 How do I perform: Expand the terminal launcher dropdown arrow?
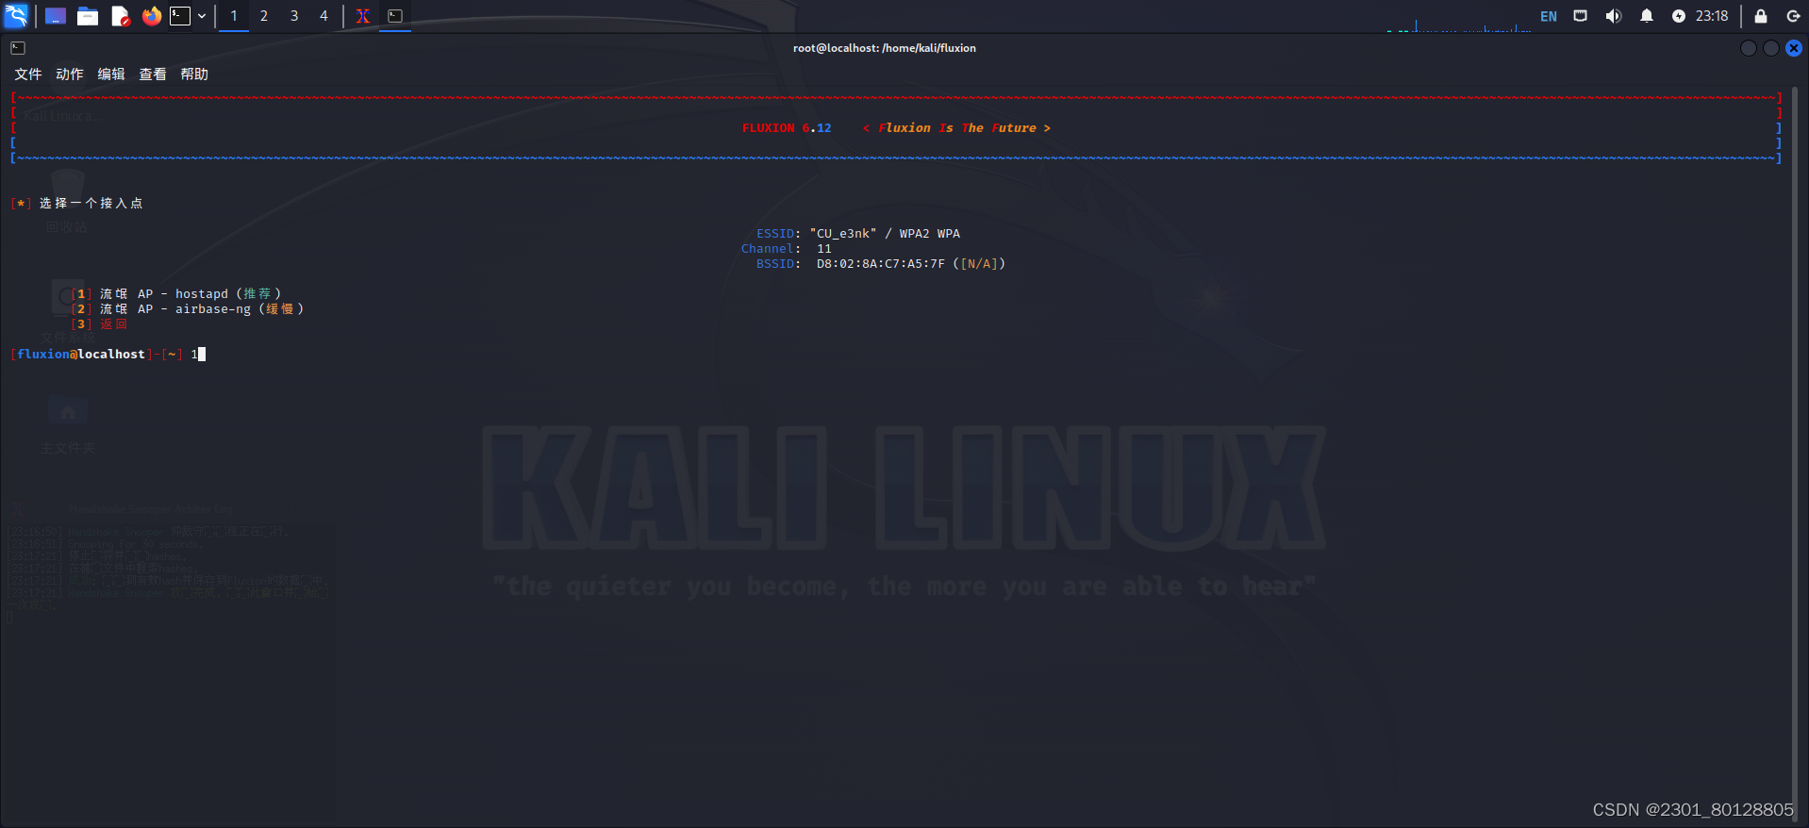pos(202,16)
